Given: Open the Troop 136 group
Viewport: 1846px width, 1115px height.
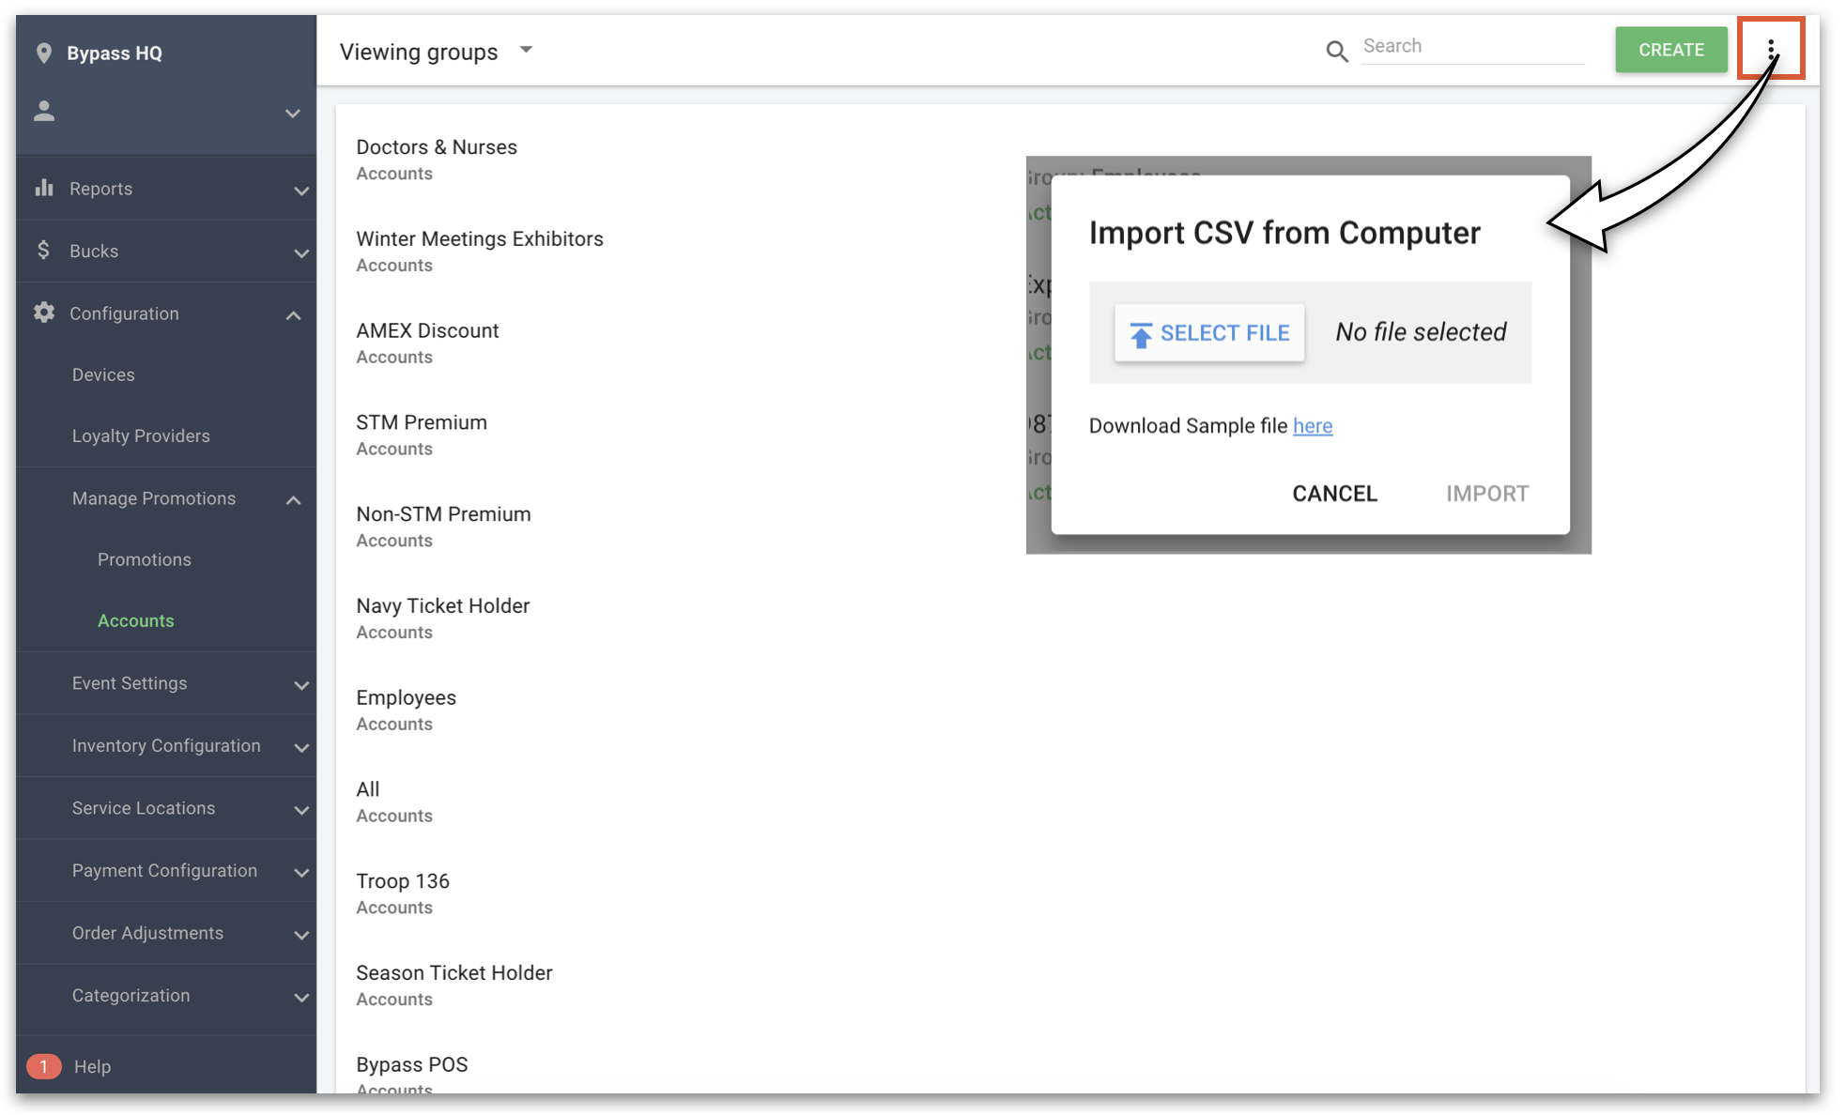Looking at the screenshot, I should [403, 894].
